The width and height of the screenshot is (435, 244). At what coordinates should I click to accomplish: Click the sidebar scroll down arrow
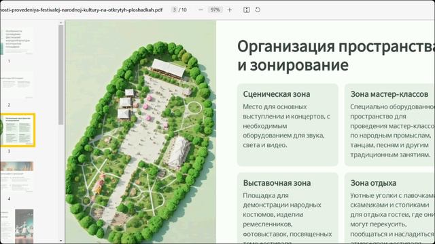(61, 241)
